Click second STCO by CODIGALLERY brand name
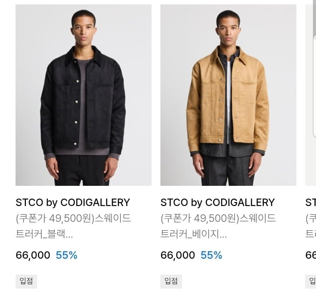Viewport: 316px width, 293px height. (218, 203)
